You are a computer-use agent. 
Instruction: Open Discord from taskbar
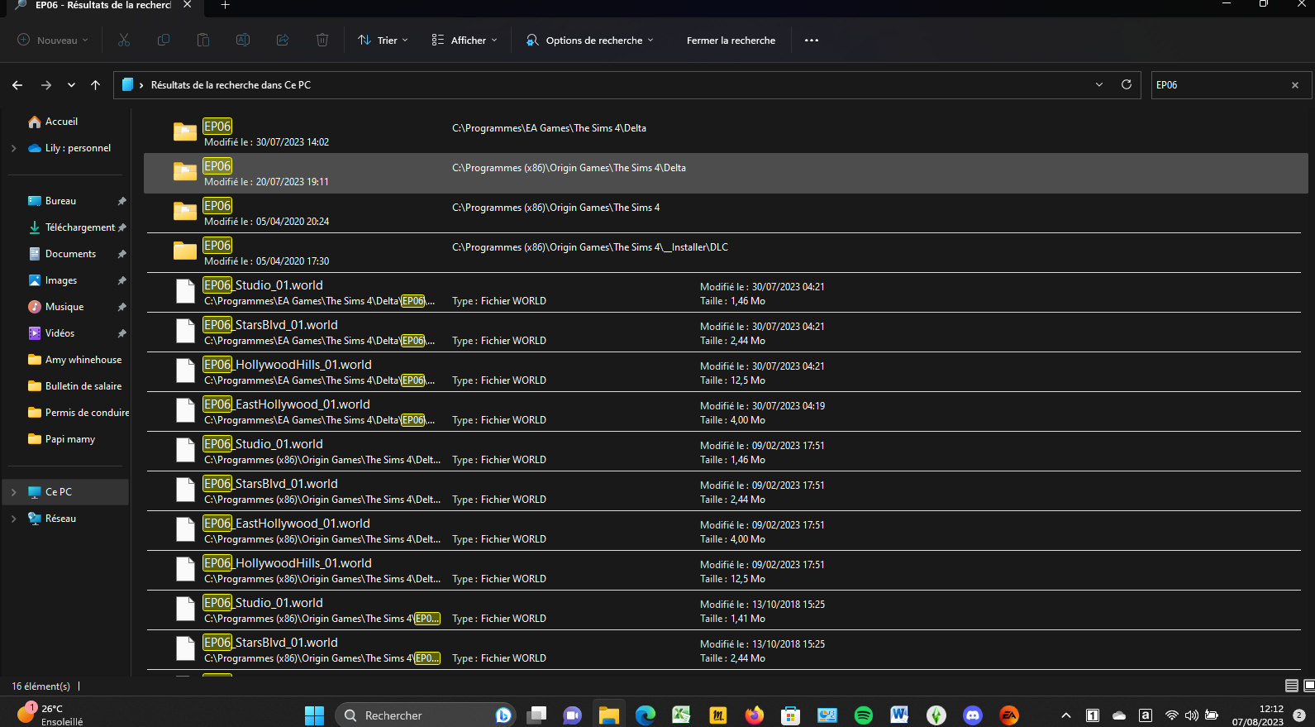pyautogui.click(x=973, y=715)
